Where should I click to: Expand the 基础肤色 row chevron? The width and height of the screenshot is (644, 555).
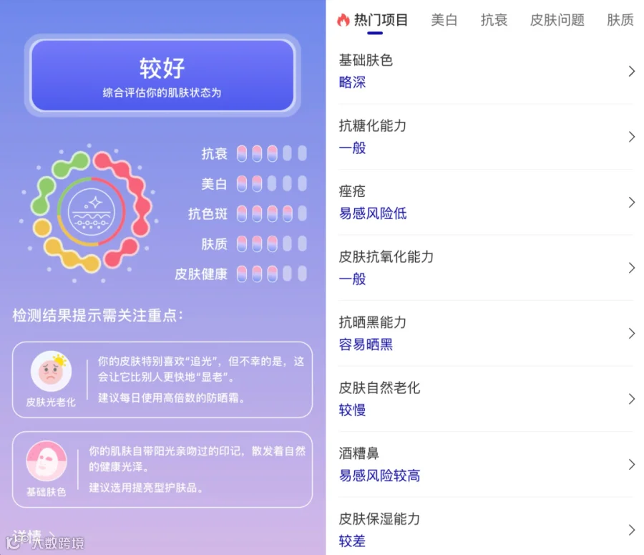(x=632, y=72)
